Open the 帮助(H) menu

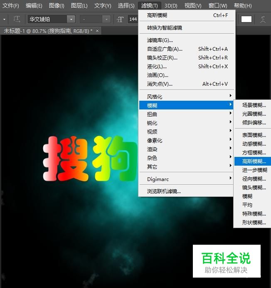243,5
